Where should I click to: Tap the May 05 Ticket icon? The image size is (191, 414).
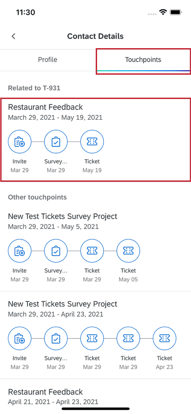click(x=128, y=251)
